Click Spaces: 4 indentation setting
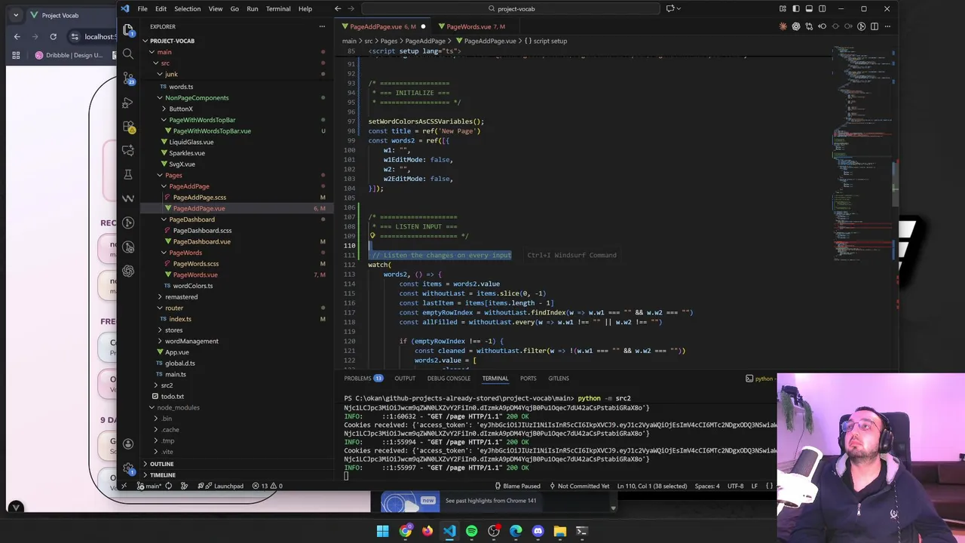Image resolution: width=965 pixels, height=543 pixels. point(707,486)
